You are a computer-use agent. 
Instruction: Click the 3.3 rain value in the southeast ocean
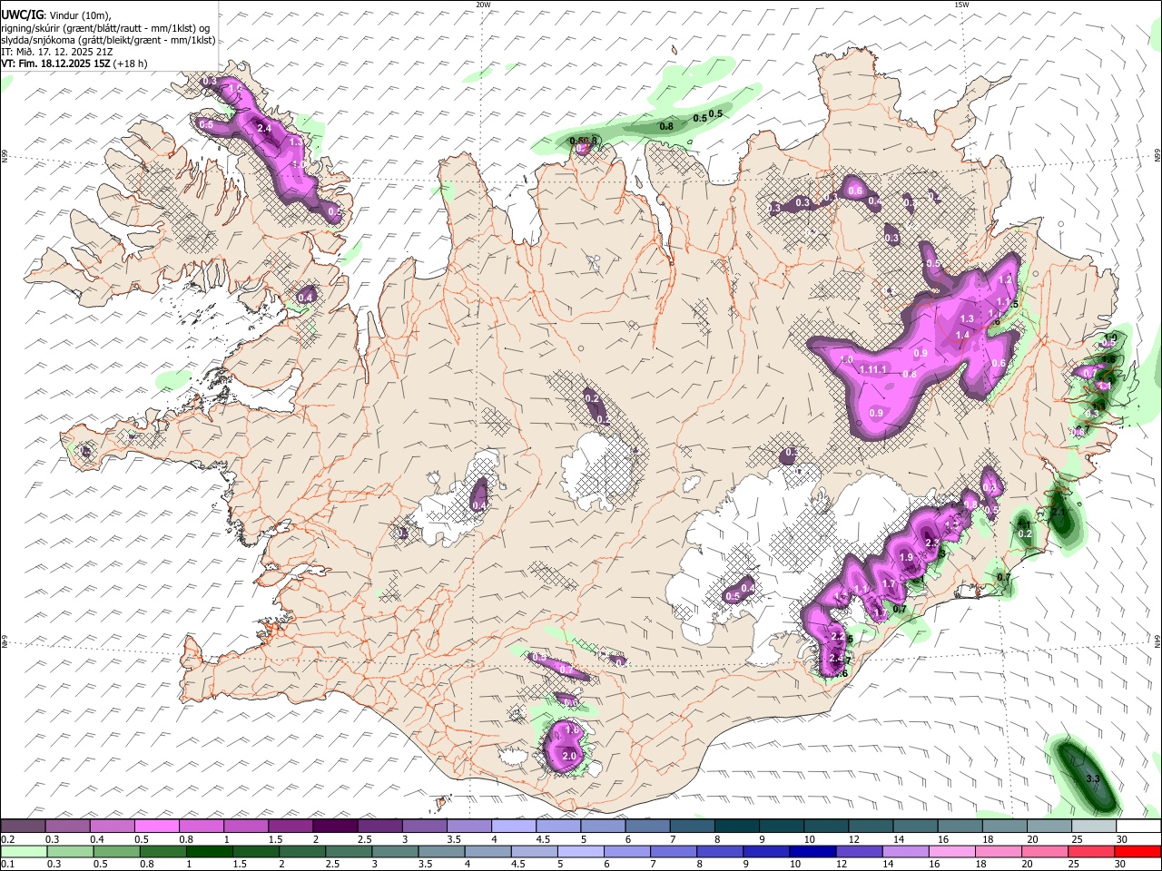[1093, 779]
